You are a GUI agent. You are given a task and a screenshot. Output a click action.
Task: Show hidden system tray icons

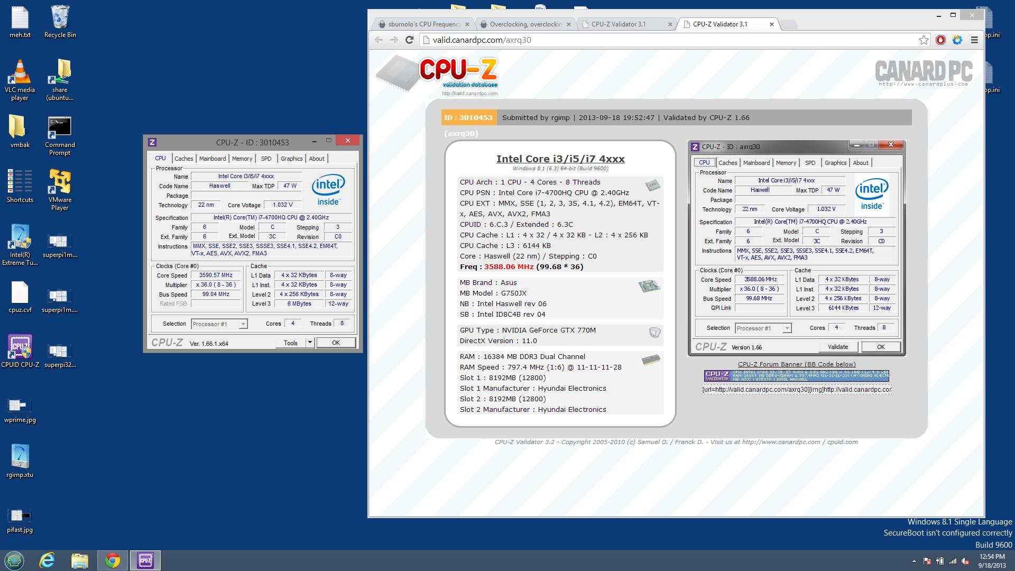tap(914, 561)
